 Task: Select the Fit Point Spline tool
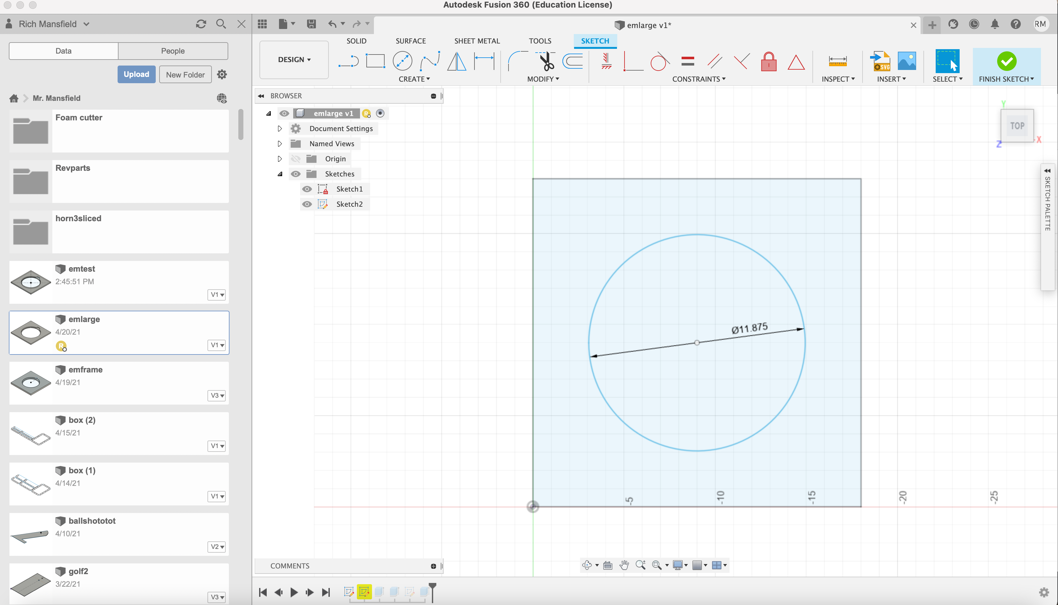[x=430, y=61]
